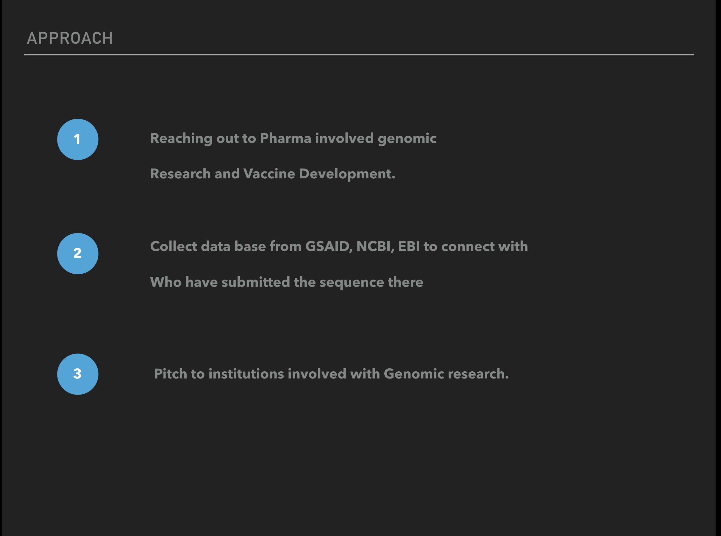721x536 pixels.
Task: Select the blue circle numbered 2
Action: [78, 253]
